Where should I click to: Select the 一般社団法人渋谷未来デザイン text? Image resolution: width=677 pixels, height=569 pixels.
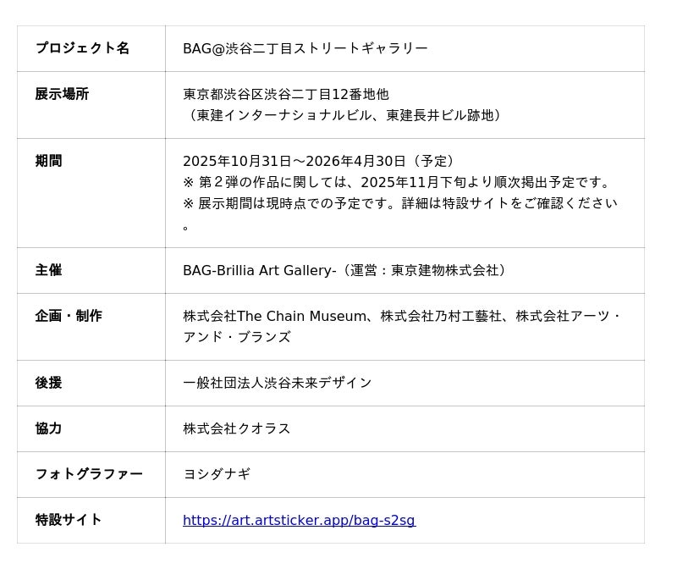coord(278,383)
